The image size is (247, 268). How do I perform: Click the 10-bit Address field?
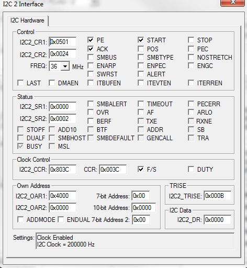[x=144, y=208]
